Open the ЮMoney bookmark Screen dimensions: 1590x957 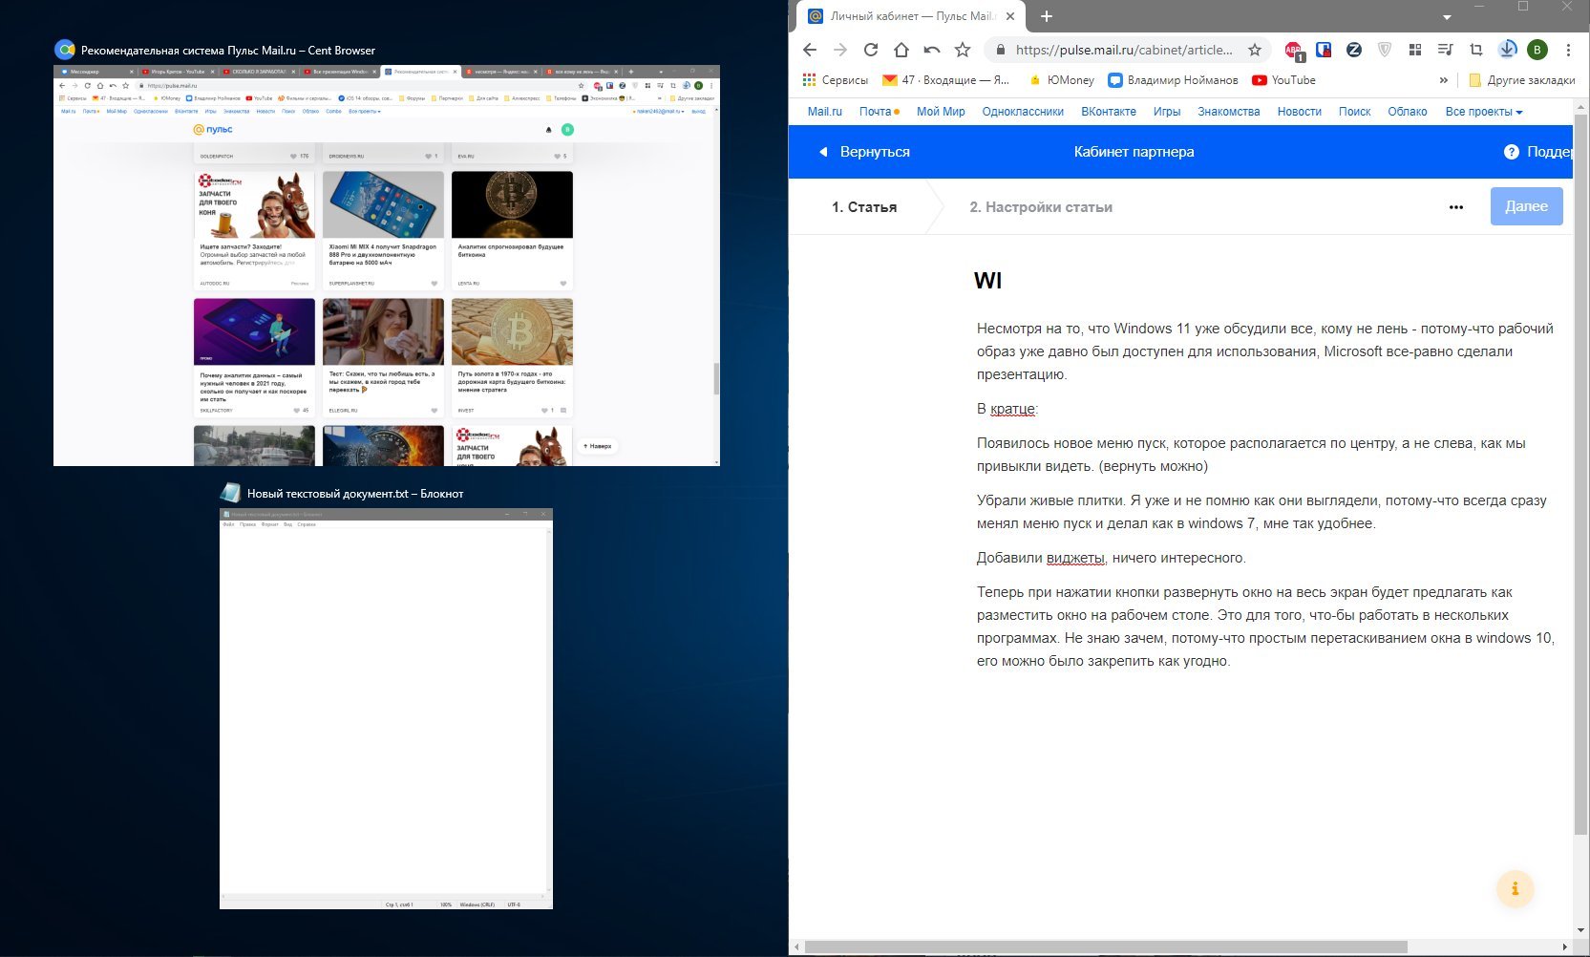[1061, 80]
